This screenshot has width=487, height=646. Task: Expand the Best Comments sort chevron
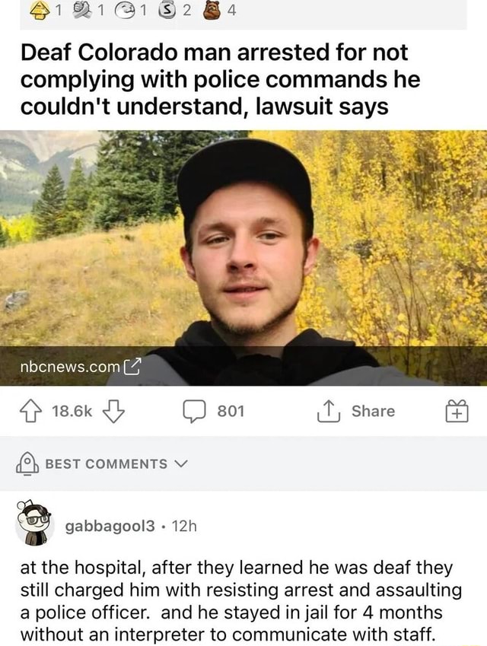tap(181, 463)
